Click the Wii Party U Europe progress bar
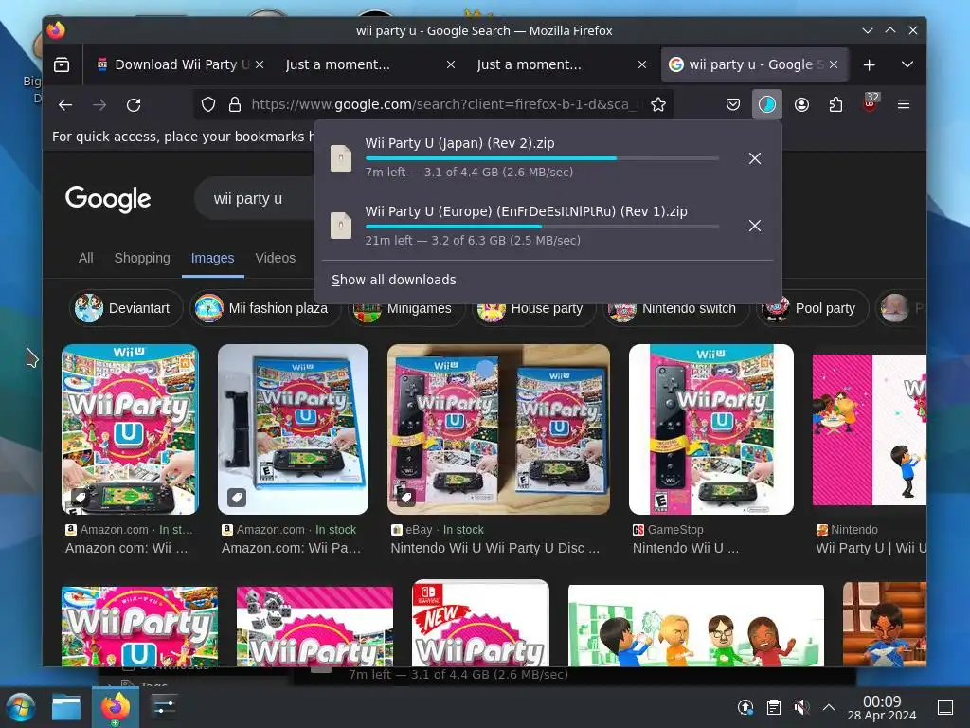 click(542, 227)
